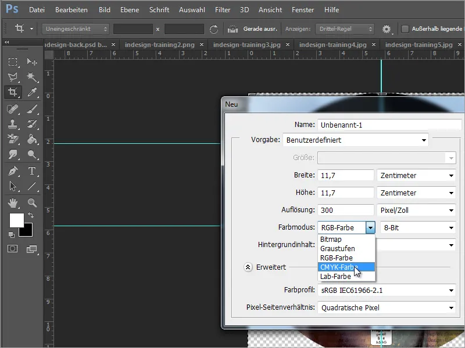Open the Ebene menu
Screen dimensions: 465x348
pyautogui.click(x=130, y=10)
